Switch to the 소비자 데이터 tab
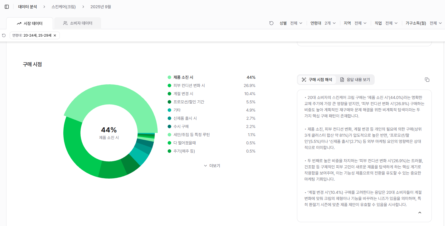The height and width of the screenshot is (226, 445). coord(77,23)
